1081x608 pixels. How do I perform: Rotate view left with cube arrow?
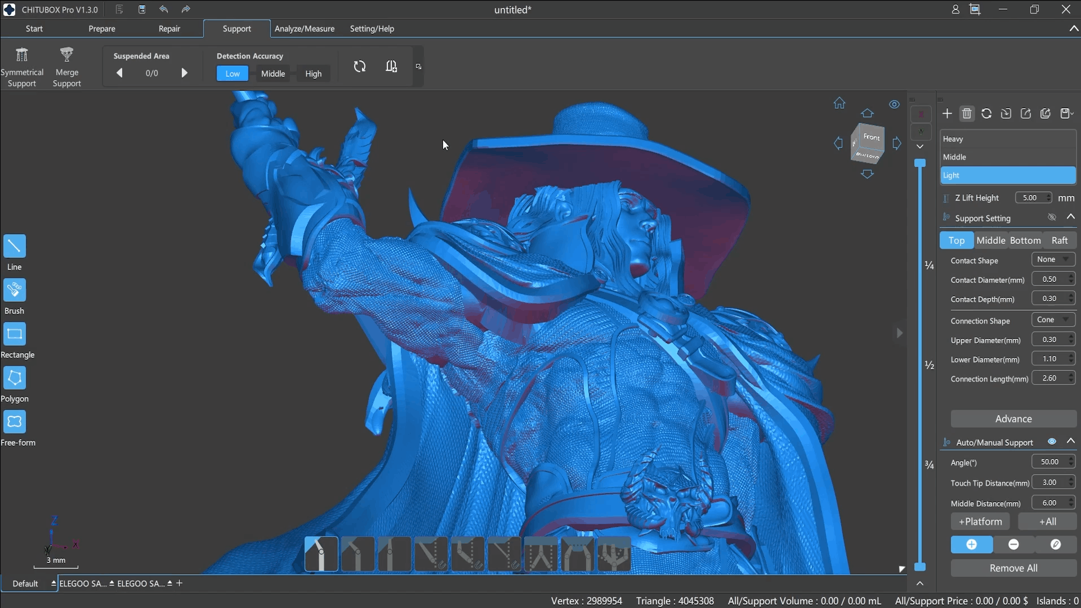pos(838,143)
